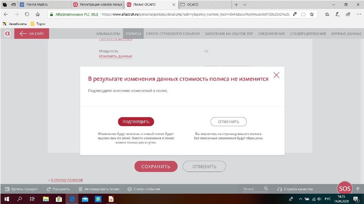Click ОТМЕНИТЬ button inside the dialog

[x=229, y=122]
